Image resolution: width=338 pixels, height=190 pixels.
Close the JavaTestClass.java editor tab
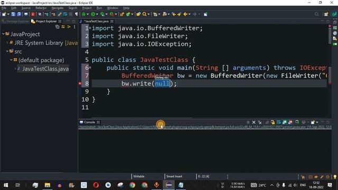pos(112,21)
